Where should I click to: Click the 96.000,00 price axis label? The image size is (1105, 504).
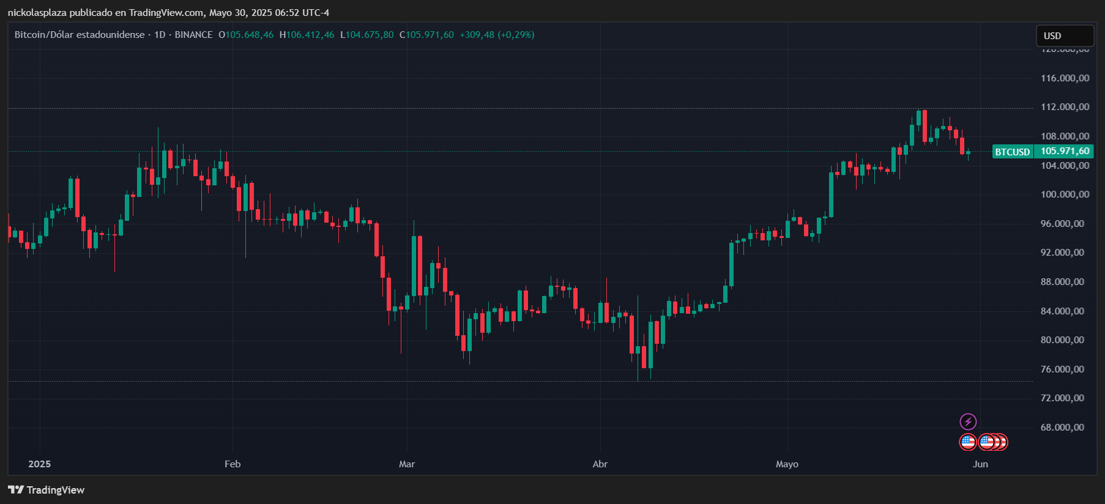(1062, 224)
